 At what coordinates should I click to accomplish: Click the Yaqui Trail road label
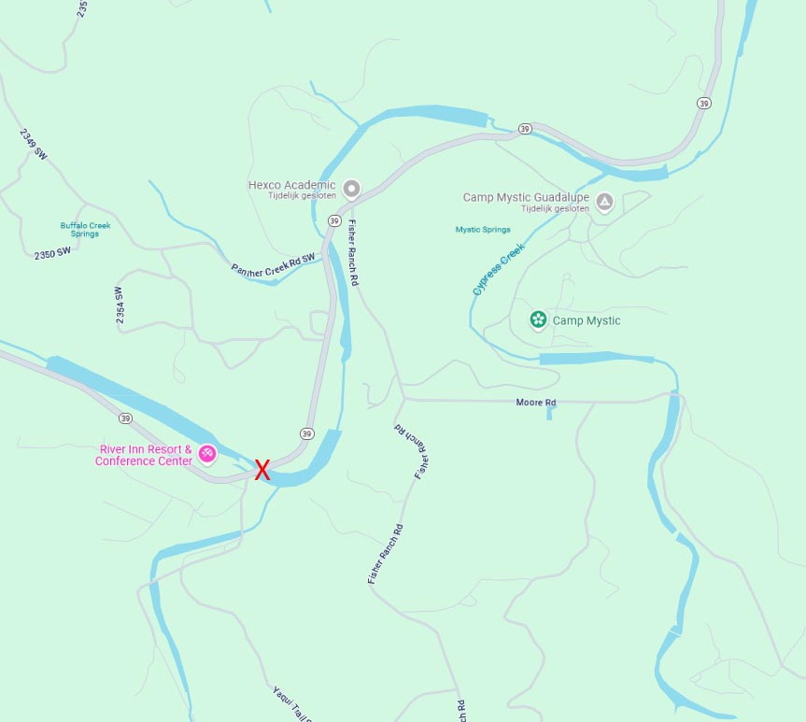click(x=291, y=703)
